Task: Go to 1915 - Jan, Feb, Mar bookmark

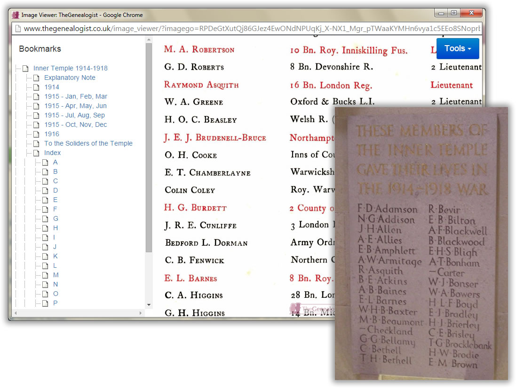Action: tap(76, 96)
